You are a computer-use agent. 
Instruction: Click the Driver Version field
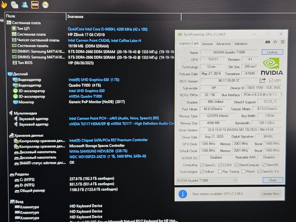pyautogui.click(x=240, y=130)
